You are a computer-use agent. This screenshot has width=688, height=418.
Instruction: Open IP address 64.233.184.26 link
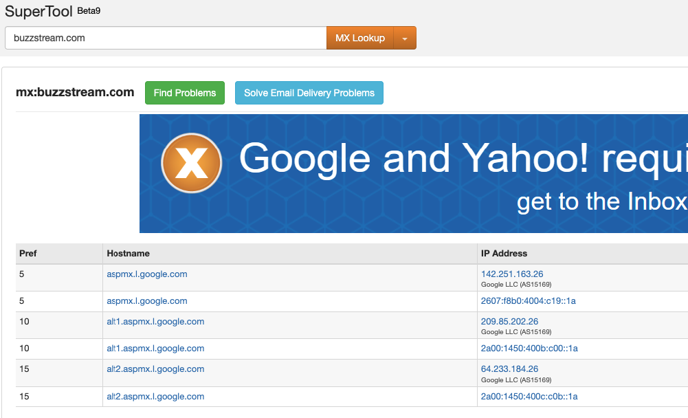pos(509,369)
